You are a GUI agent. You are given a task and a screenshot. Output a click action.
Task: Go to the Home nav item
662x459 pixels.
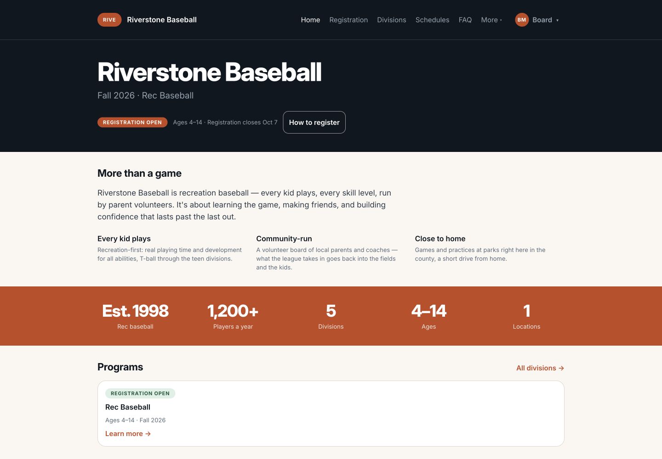(x=310, y=20)
